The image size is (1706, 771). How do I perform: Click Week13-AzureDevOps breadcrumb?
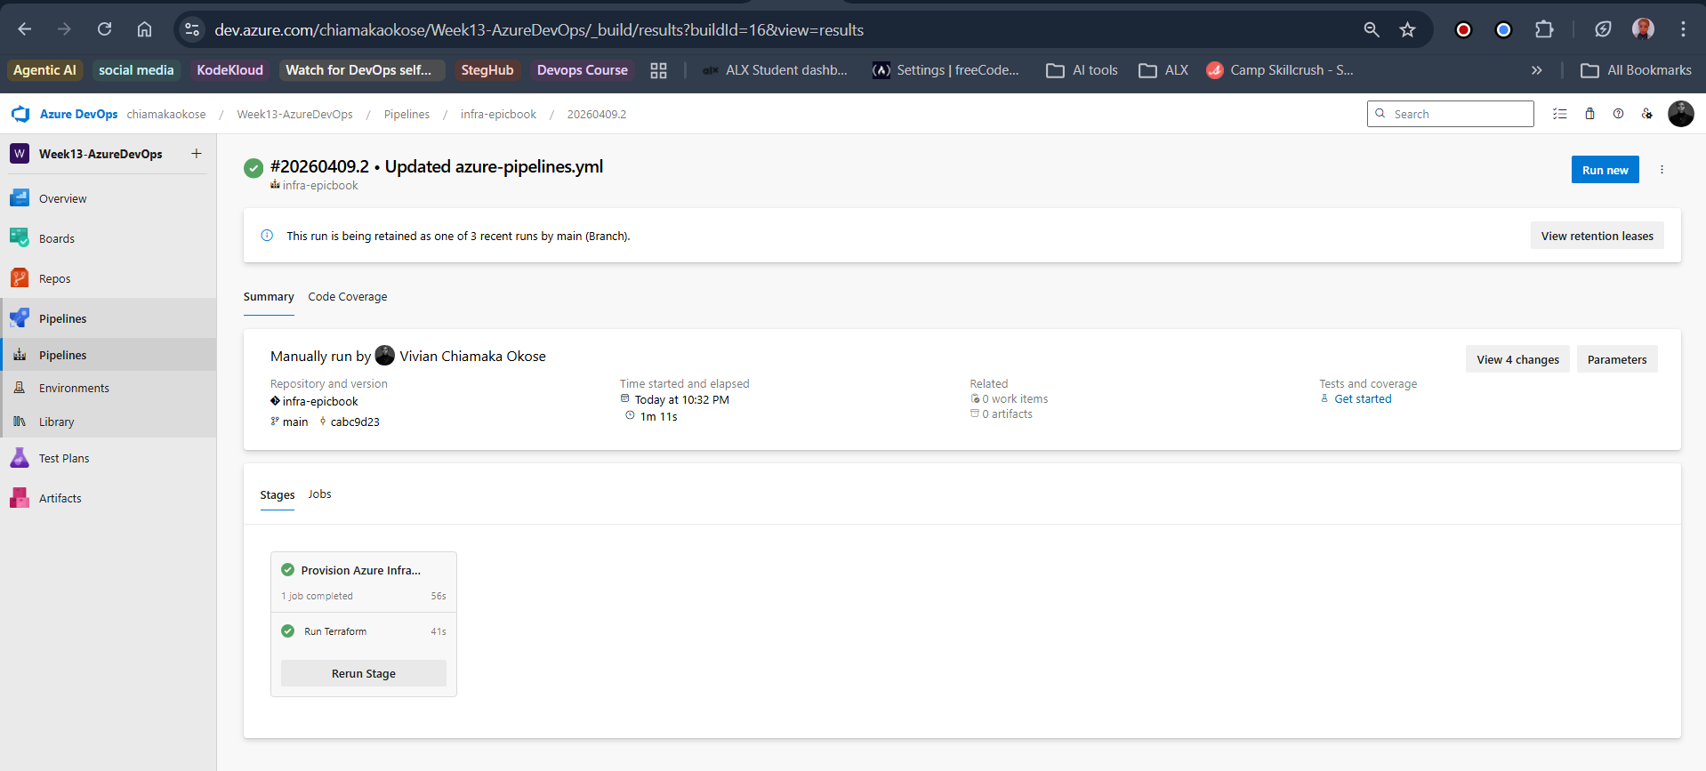tap(294, 114)
